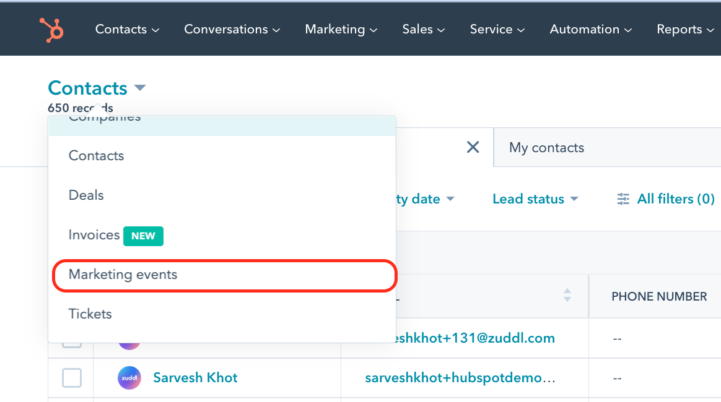
Task: Click the caret beside the Contacts title
Action: coord(140,88)
